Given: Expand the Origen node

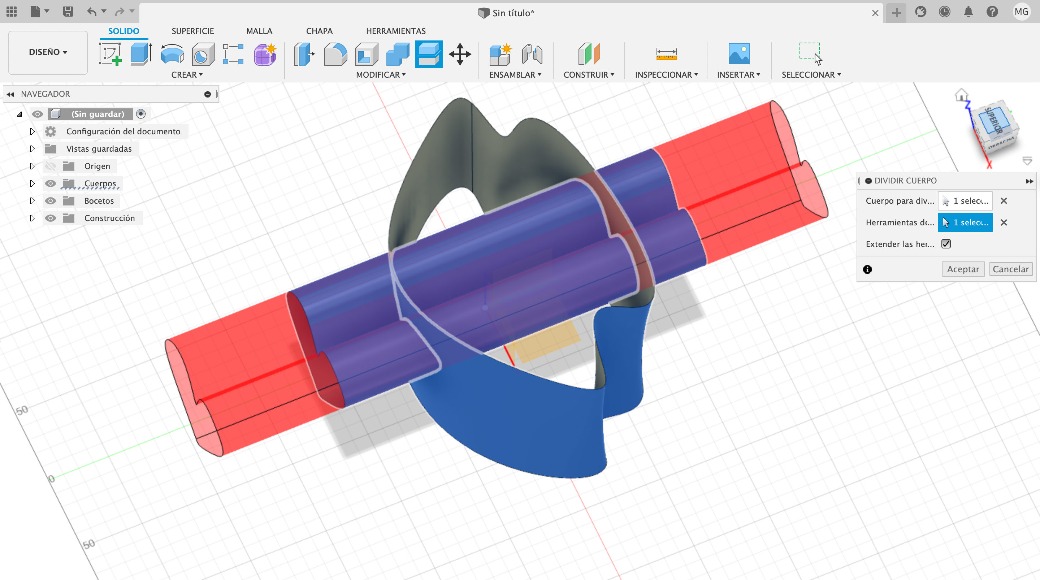Looking at the screenshot, I should point(32,166).
